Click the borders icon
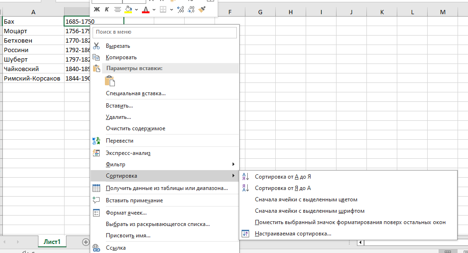This screenshot has height=253, width=468. pos(163,9)
